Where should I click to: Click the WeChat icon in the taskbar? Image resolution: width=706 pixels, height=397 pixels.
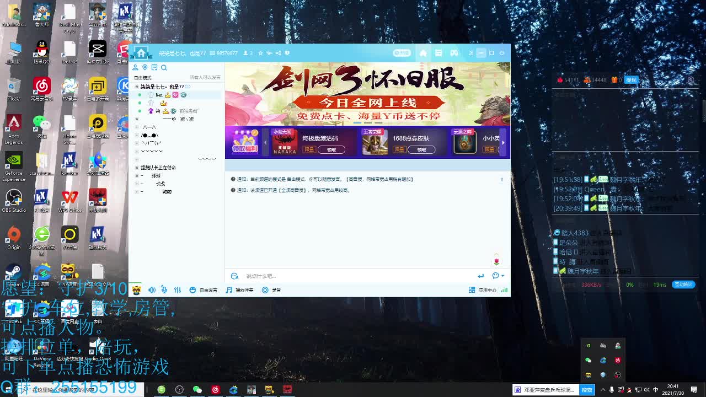coord(197,390)
